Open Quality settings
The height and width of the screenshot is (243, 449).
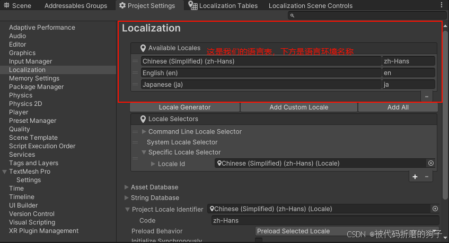click(x=20, y=129)
